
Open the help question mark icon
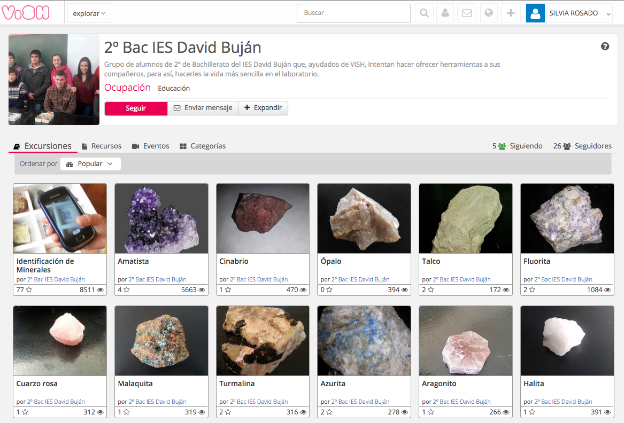pyautogui.click(x=605, y=46)
